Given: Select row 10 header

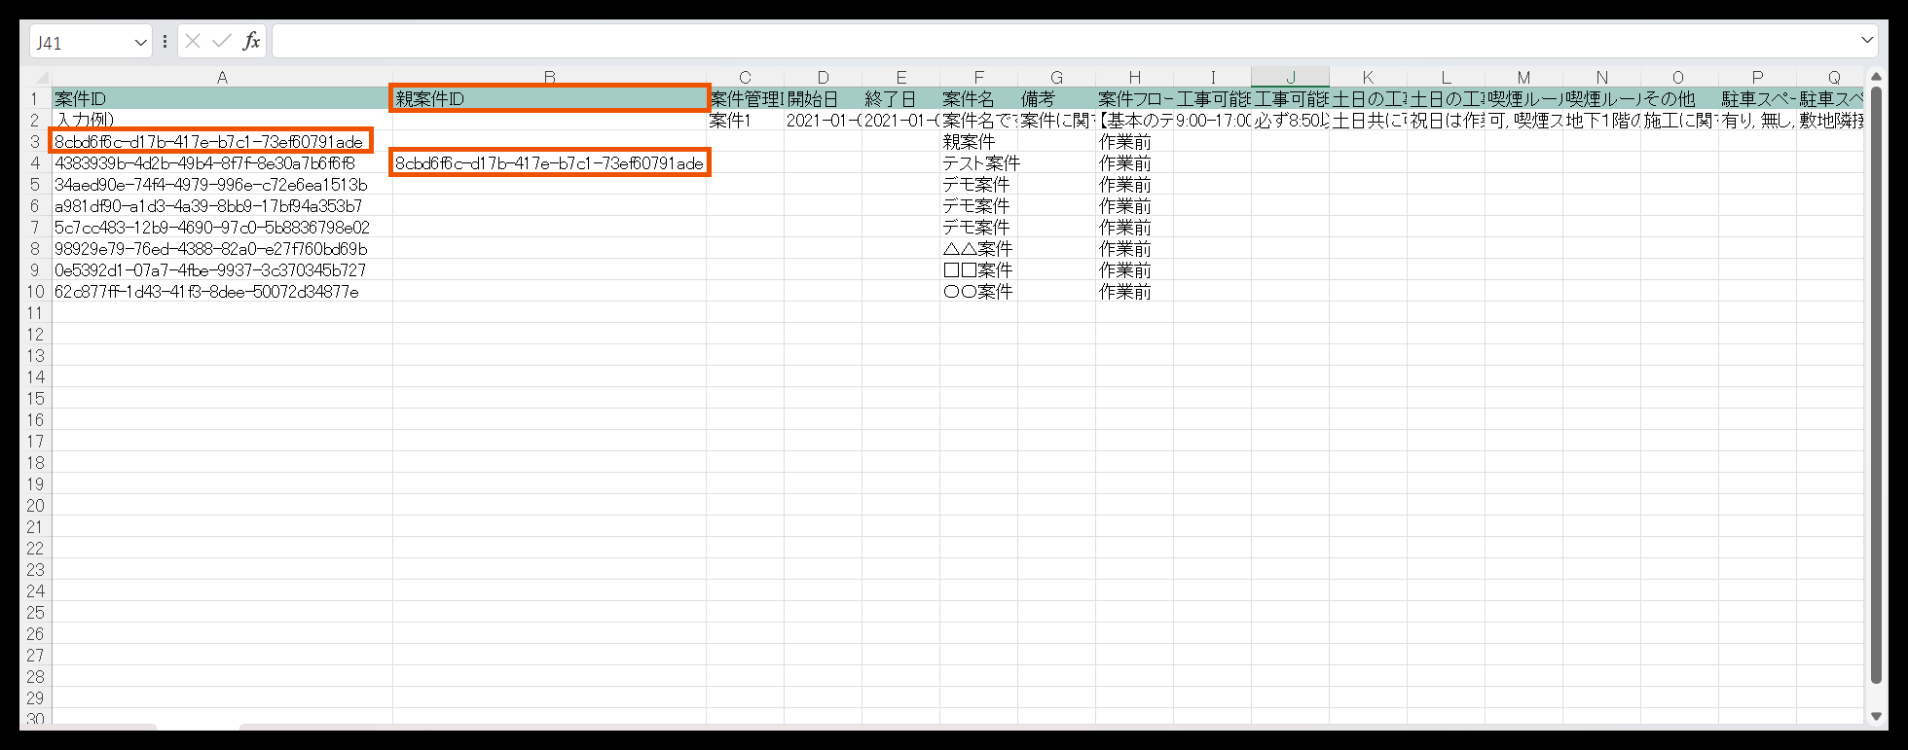Looking at the screenshot, I should tap(35, 291).
